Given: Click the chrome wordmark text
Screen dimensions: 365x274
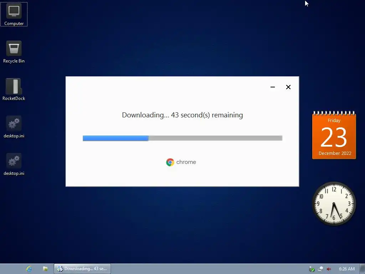Looking at the screenshot, I should click(186, 162).
